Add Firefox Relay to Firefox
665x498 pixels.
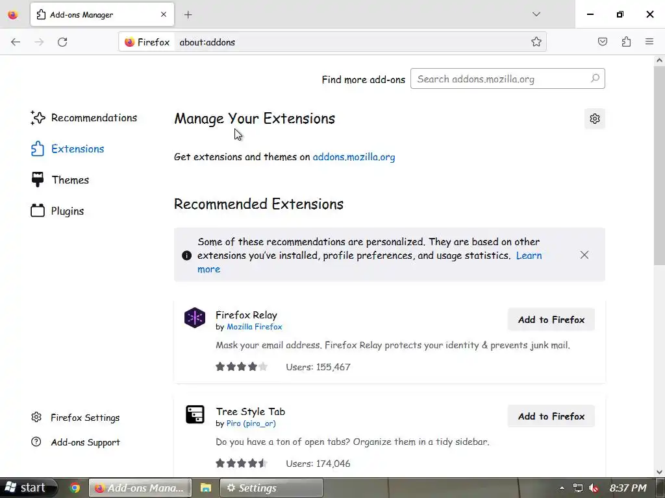pyautogui.click(x=551, y=320)
